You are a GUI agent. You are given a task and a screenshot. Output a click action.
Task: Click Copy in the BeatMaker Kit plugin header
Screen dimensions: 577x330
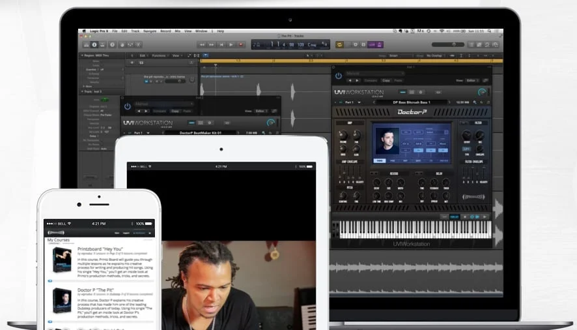tap(175, 111)
